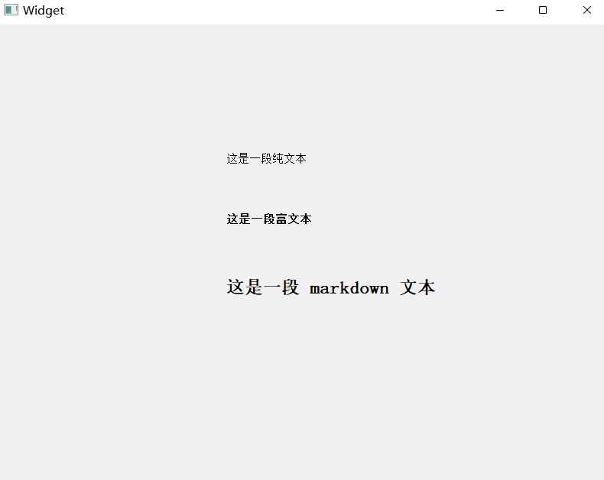Click the Widget window app icon
This screenshot has width=604, height=480.
pyautogui.click(x=11, y=10)
